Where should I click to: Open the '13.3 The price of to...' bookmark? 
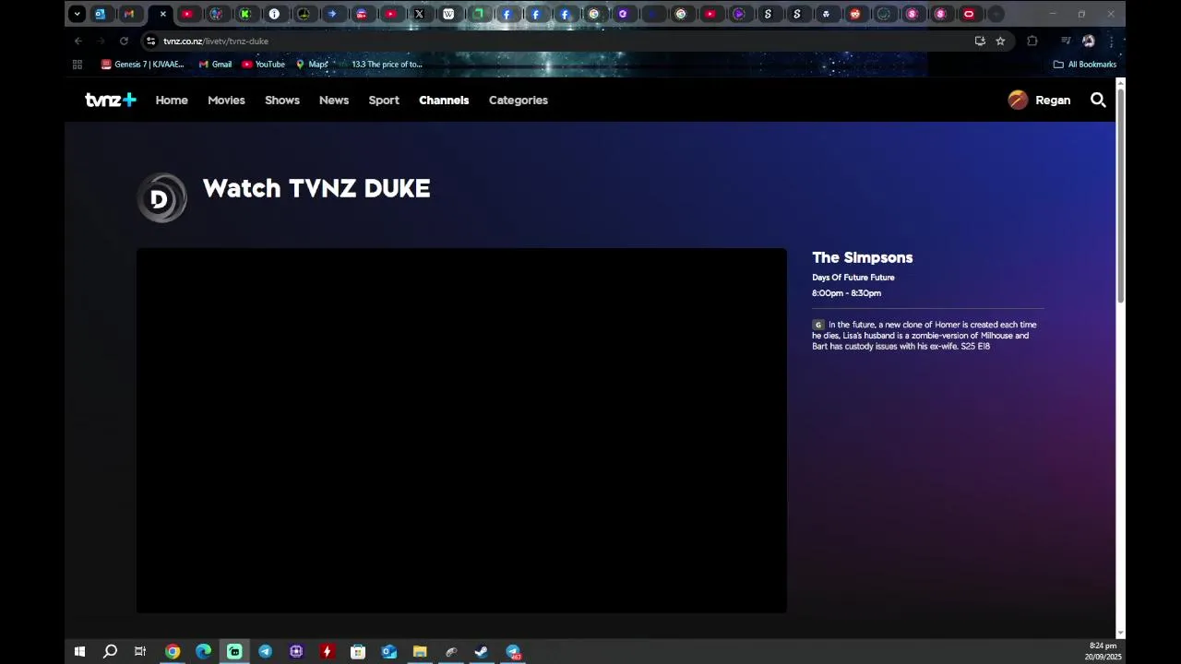click(380, 65)
